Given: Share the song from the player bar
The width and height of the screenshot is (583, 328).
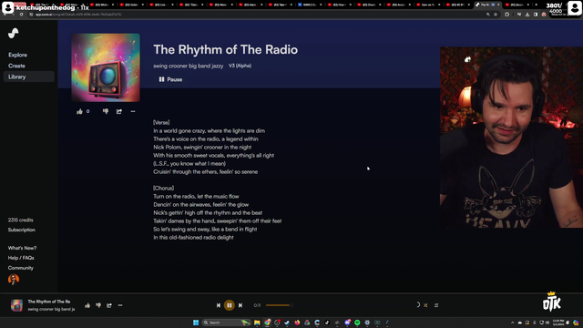Looking at the screenshot, I should pos(109,305).
